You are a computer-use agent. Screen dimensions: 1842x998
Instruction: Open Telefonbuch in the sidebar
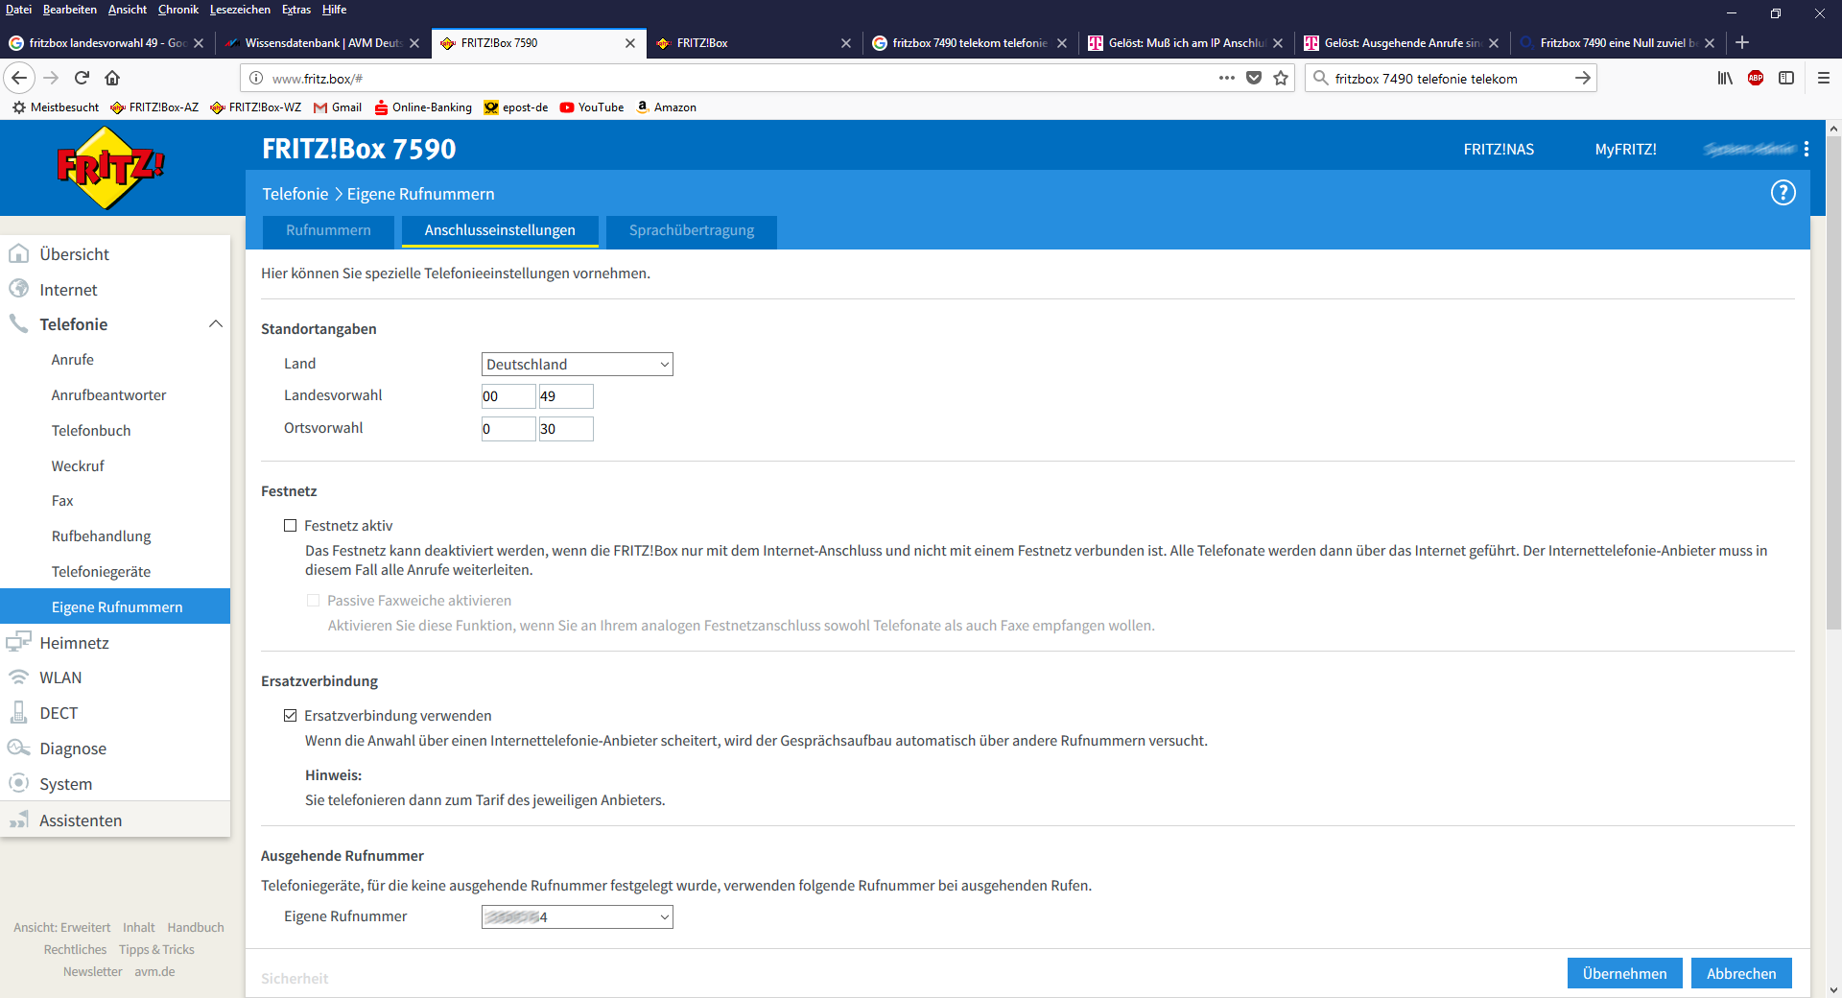pyautogui.click(x=91, y=431)
